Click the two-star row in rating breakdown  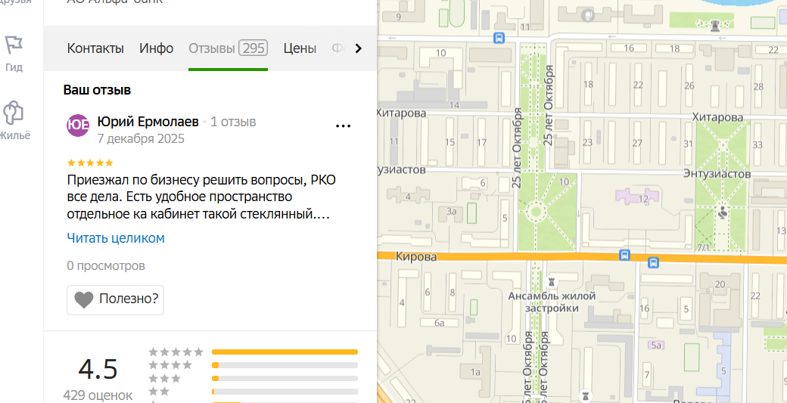(254, 391)
